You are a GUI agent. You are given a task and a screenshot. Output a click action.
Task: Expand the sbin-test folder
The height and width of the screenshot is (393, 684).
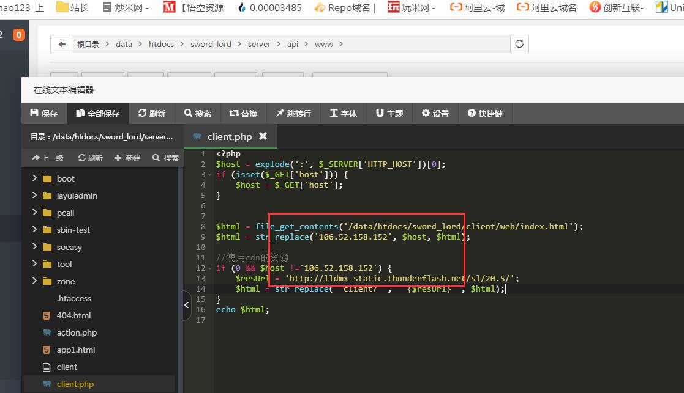pyautogui.click(x=35, y=230)
